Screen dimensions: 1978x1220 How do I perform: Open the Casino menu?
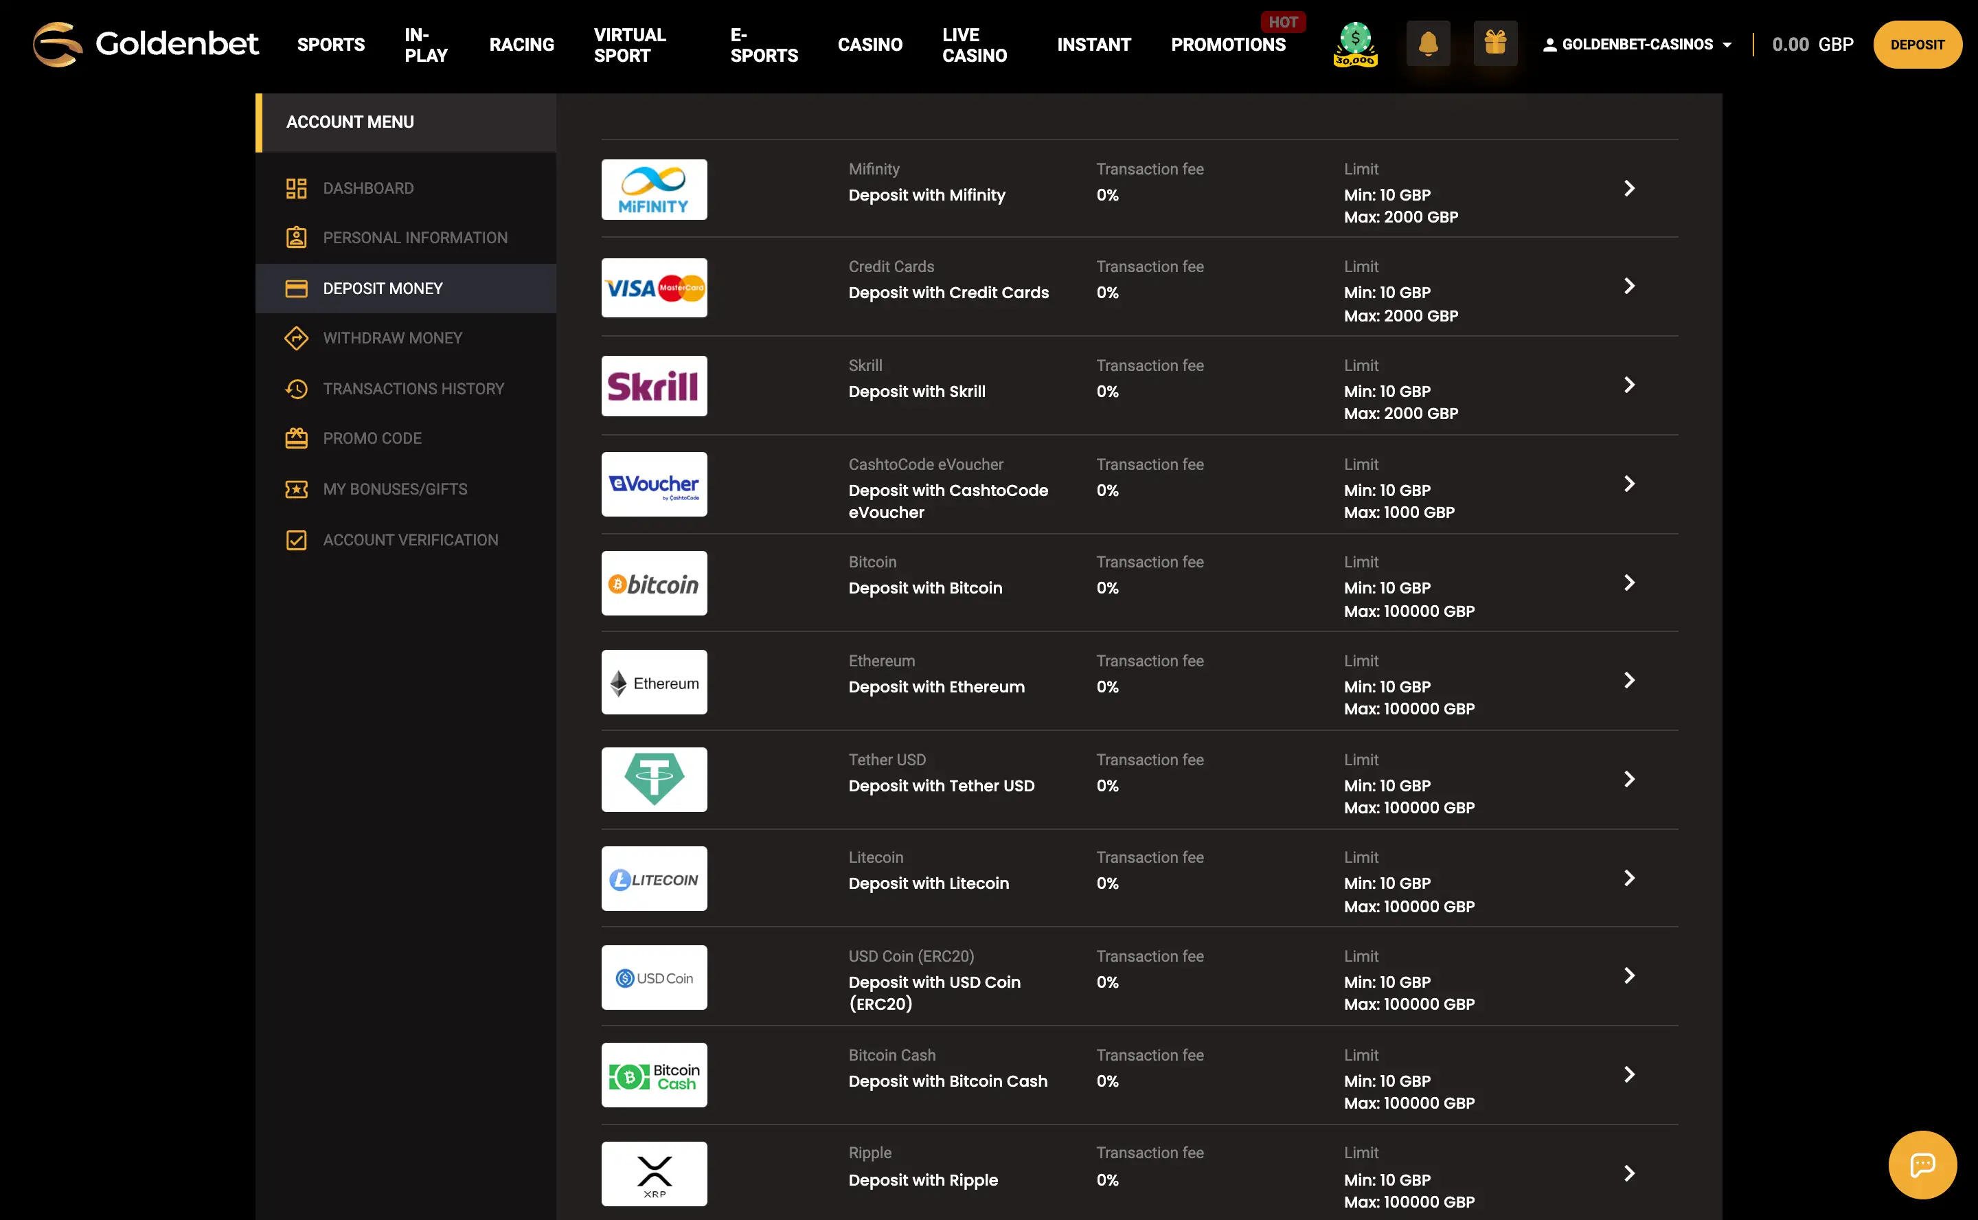869,45
